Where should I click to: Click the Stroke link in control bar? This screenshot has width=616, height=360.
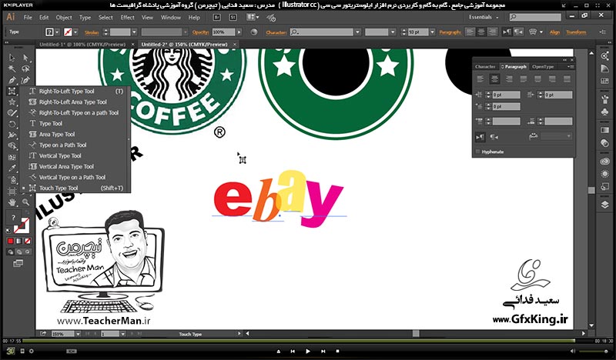(x=92, y=32)
